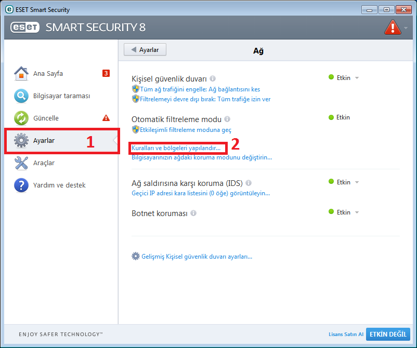
Task: Click notification badge 3 on Ana Sayfa
Action: (106, 73)
